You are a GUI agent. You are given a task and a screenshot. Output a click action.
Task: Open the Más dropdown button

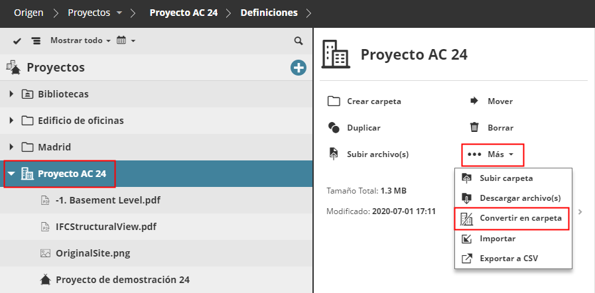494,154
